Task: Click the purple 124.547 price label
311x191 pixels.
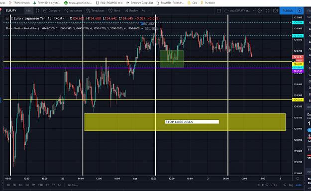Action: (x=298, y=71)
